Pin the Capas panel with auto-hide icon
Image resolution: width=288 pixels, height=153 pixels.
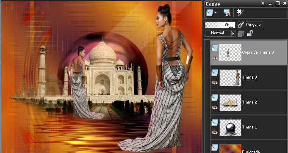[263, 3]
